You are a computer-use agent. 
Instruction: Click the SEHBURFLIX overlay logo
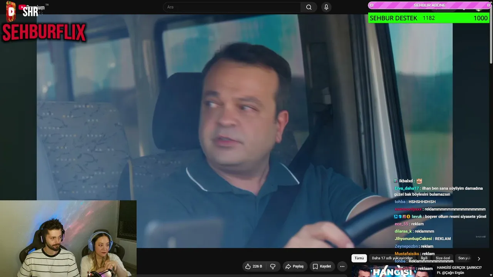point(44,32)
